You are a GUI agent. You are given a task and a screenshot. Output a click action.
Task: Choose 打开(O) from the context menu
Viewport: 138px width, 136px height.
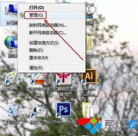[51, 8]
